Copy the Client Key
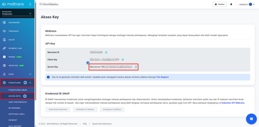Screen dimensions: 259x127 coord(123,59)
